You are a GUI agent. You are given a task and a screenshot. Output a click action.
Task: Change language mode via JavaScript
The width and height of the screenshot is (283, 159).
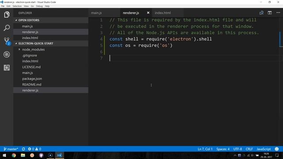[264, 149]
